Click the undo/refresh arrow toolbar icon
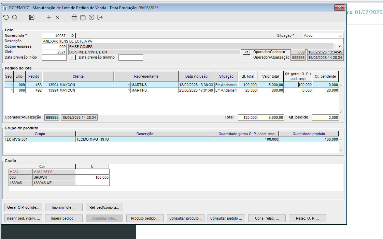The height and width of the screenshot is (239, 383). pyautogui.click(x=6, y=17)
